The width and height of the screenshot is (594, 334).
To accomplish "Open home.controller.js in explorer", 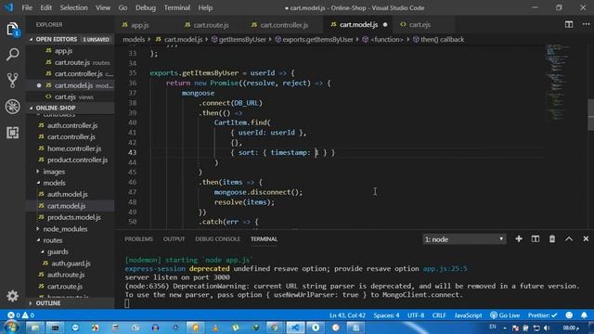I will [x=74, y=148].
